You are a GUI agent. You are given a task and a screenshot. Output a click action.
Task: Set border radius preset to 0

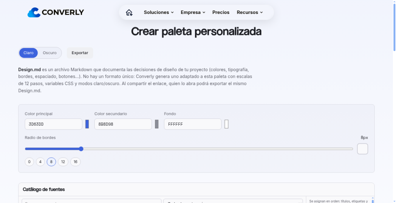pyautogui.click(x=29, y=162)
